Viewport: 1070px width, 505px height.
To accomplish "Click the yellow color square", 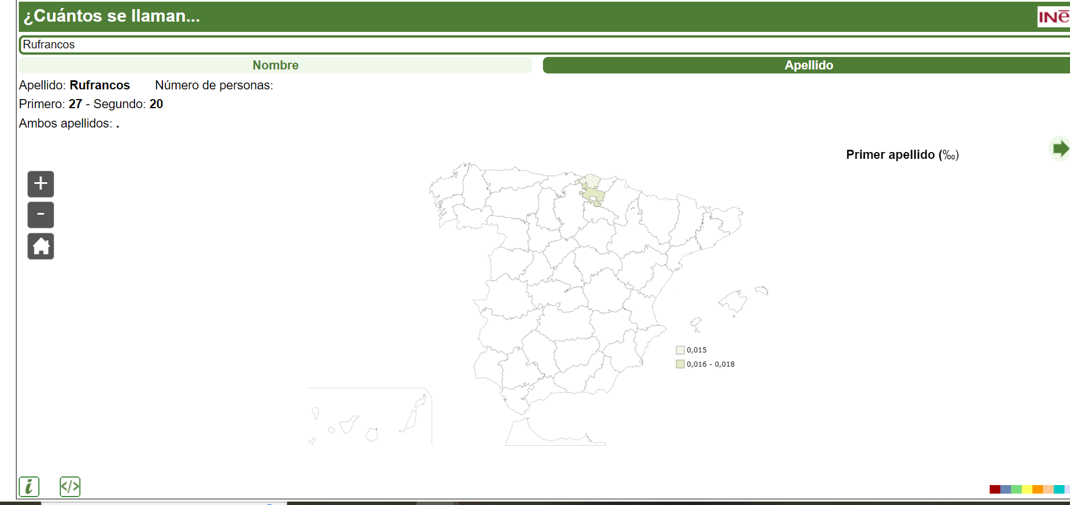I will tap(1027, 489).
